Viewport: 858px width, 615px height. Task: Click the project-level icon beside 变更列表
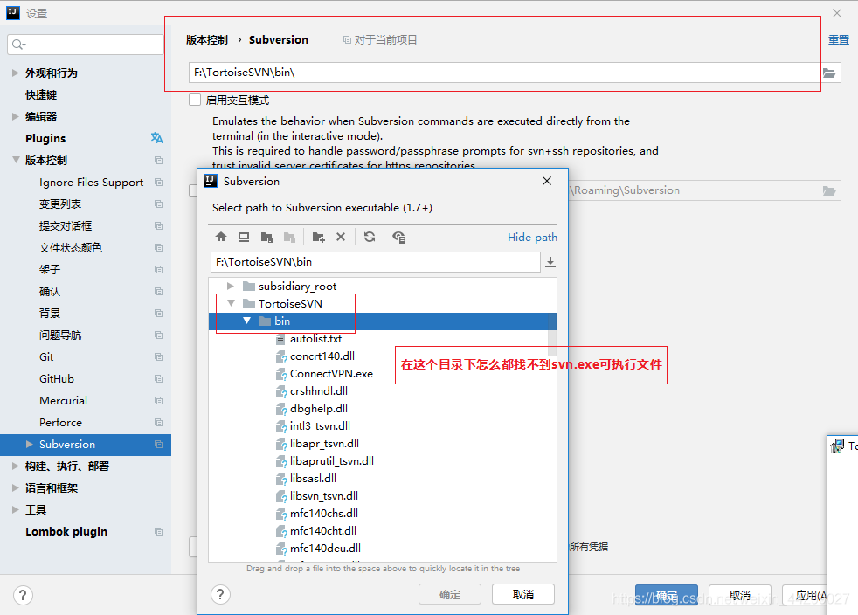click(159, 204)
